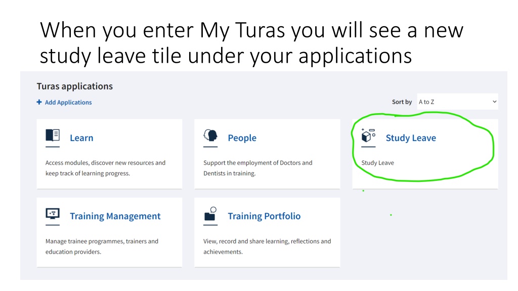Click the Training Management tile description
518x291 pixels.
tap(102, 247)
